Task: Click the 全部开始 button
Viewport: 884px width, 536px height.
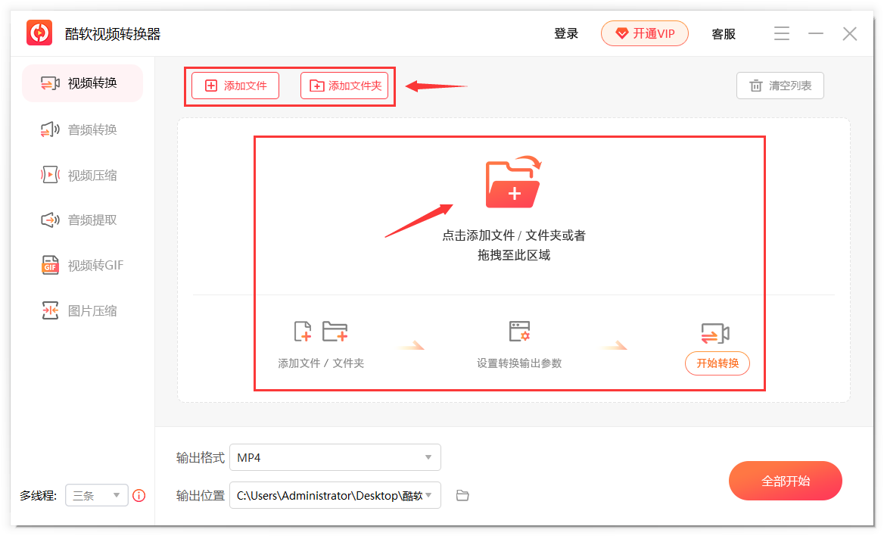Action: tap(786, 481)
